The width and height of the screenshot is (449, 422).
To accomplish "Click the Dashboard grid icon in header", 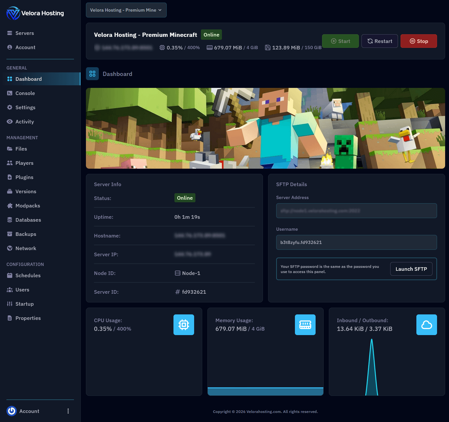I will 92,74.
